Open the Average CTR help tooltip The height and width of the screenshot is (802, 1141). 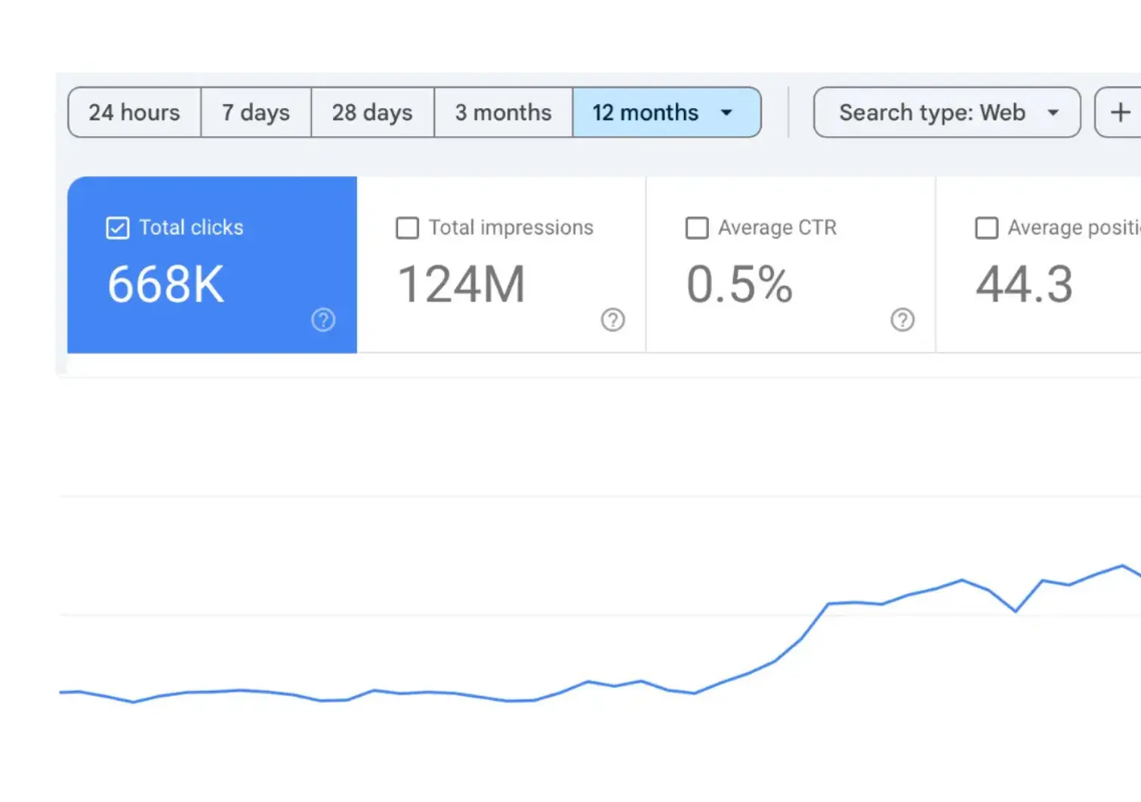(x=903, y=319)
